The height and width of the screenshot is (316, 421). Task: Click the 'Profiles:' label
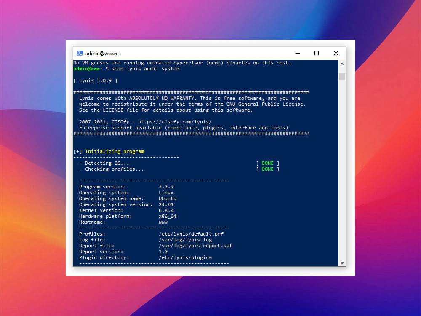[x=92, y=234]
